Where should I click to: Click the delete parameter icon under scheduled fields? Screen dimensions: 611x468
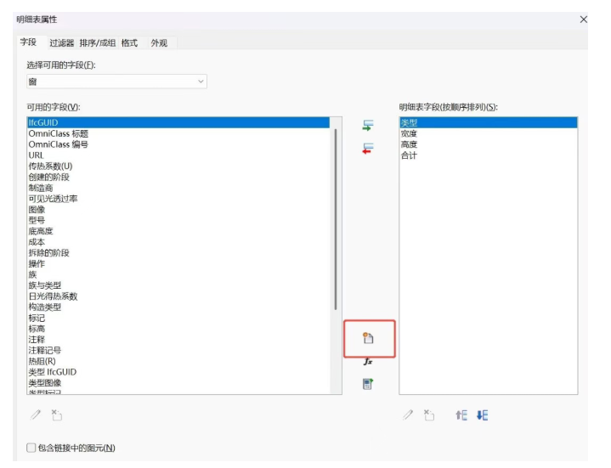point(429,415)
